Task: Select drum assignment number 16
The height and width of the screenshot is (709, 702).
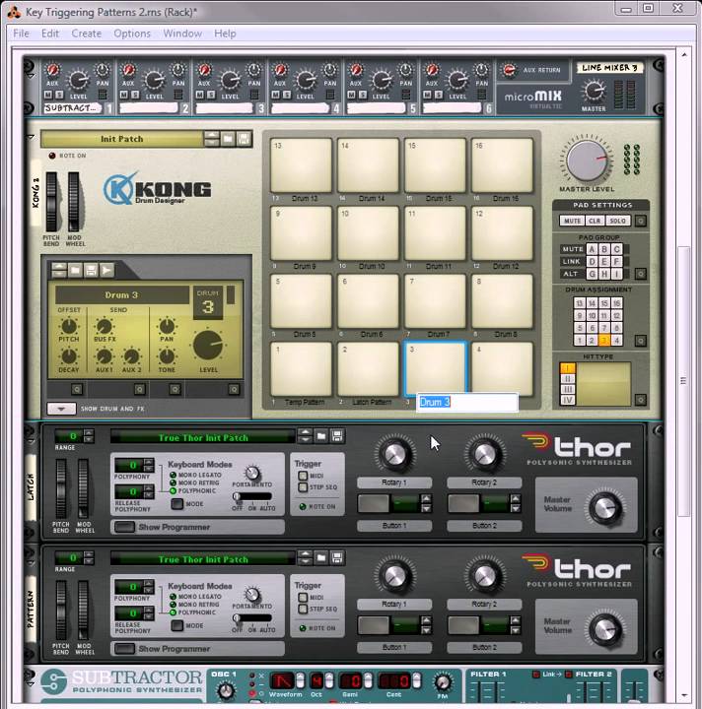Action: pos(616,303)
